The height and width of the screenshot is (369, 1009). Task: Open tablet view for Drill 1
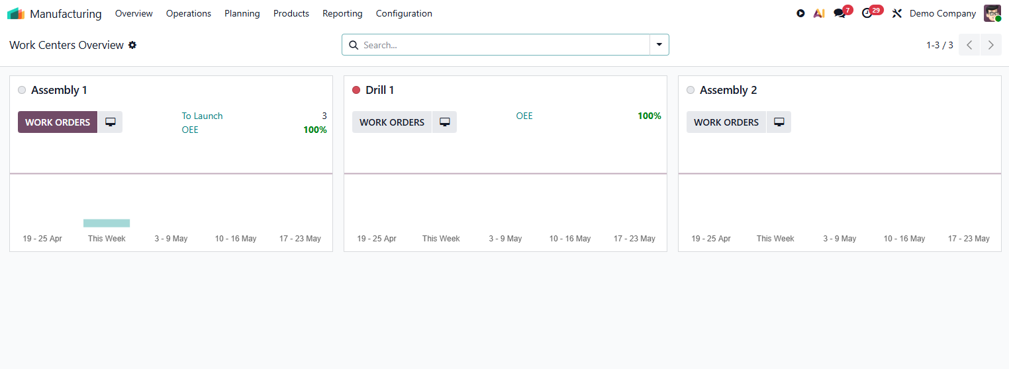pyautogui.click(x=445, y=122)
